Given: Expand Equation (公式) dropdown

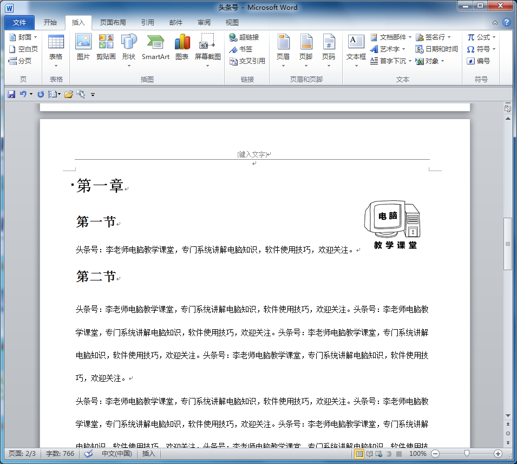Looking at the screenshot, I should point(494,37).
